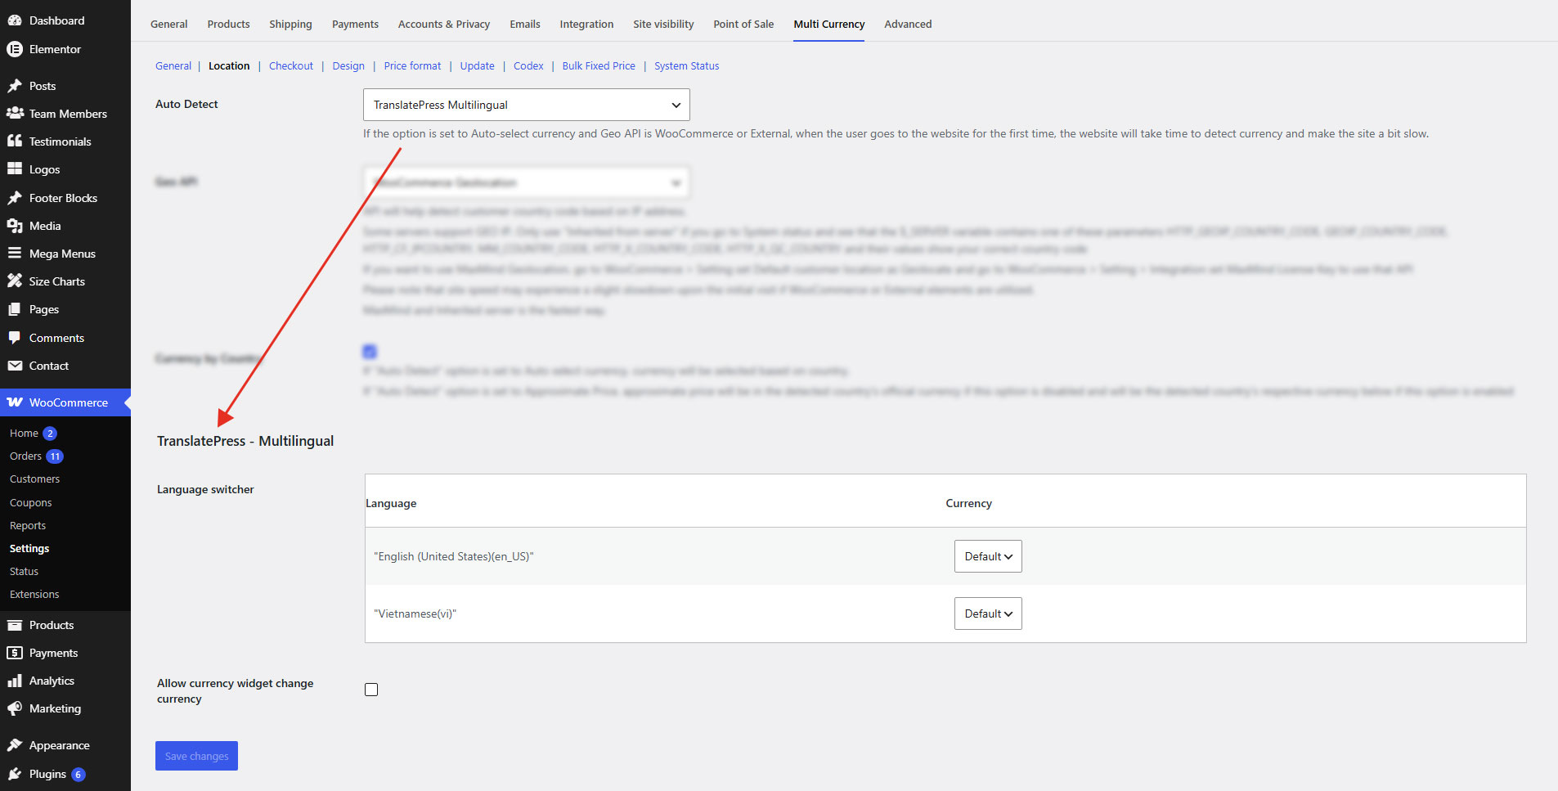Click the Mega Menus hamburger icon
Image resolution: width=1558 pixels, height=791 pixels.
pyautogui.click(x=15, y=254)
